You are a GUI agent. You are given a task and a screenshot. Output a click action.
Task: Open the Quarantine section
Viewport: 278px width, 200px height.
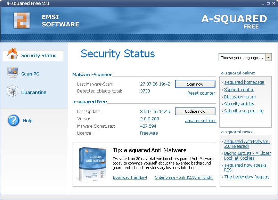34,93
